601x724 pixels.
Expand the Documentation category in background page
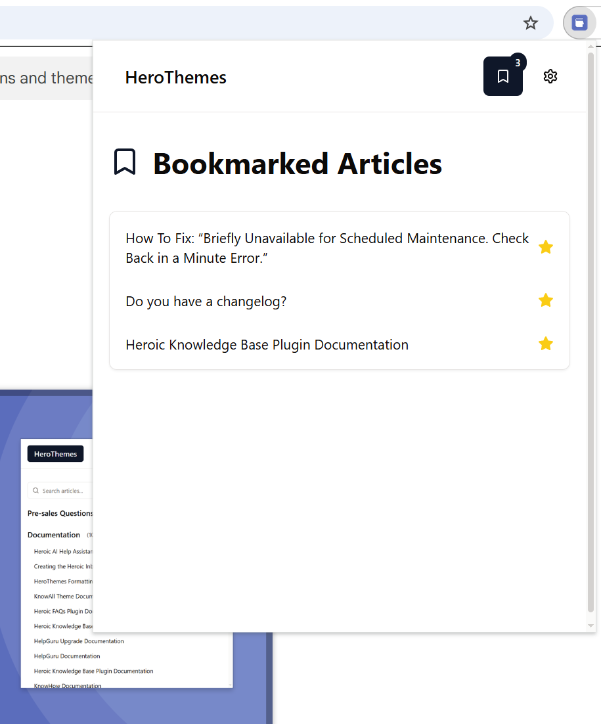[x=54, y=535]
